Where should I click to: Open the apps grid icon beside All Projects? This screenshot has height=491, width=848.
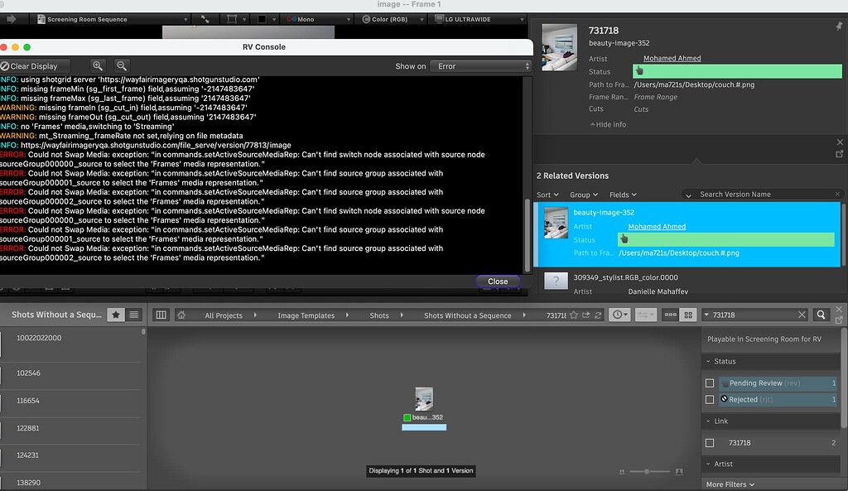point(160,315)
